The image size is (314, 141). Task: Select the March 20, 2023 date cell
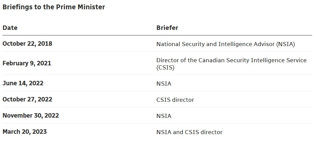[25, 132]
